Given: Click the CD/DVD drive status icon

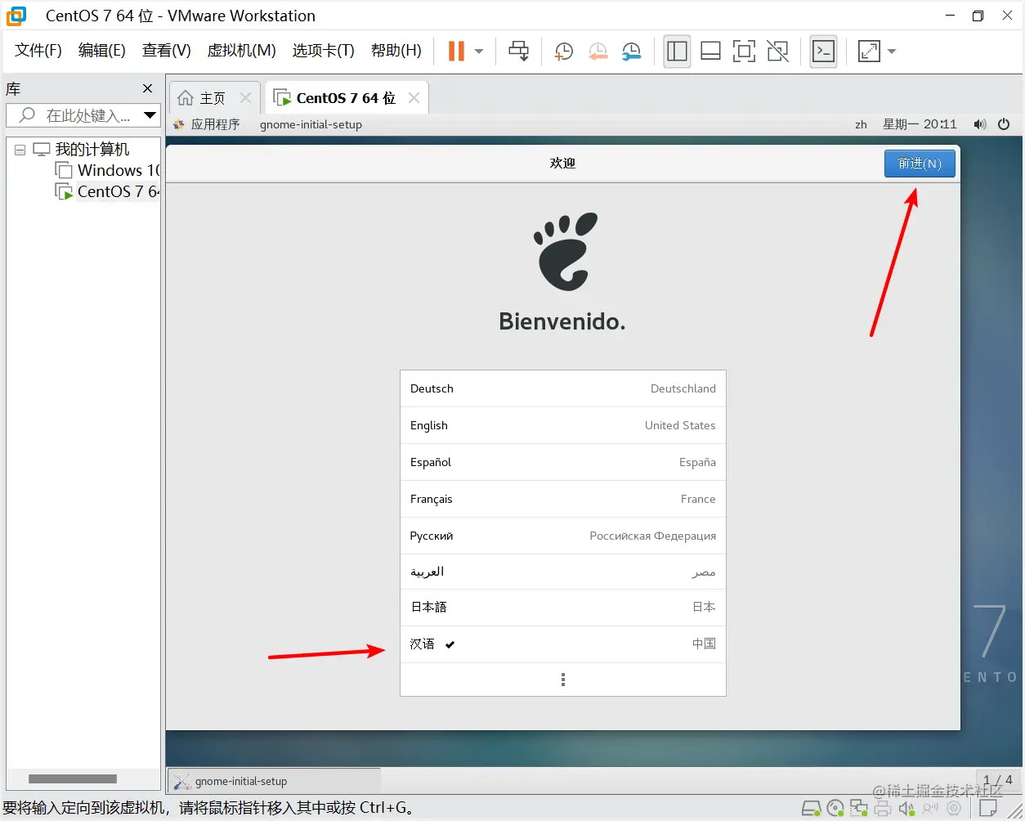Looking at the screenshot, I should (835, 809).
